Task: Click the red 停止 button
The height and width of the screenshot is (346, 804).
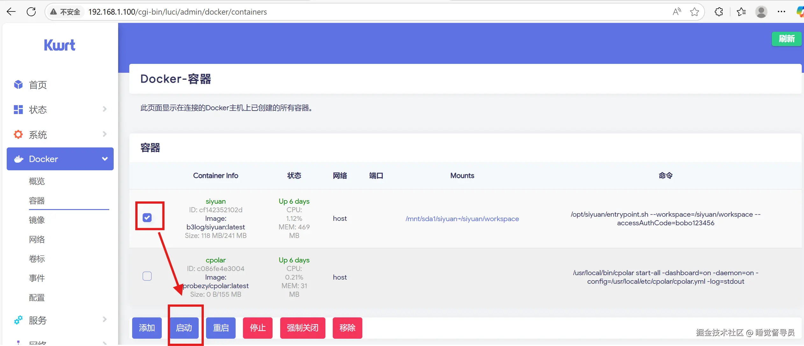Action: pos(258,328)
